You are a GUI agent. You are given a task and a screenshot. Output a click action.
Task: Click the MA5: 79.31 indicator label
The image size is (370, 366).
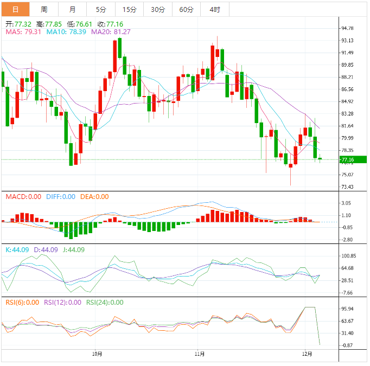pyautogui.click(x=23, y=33)
